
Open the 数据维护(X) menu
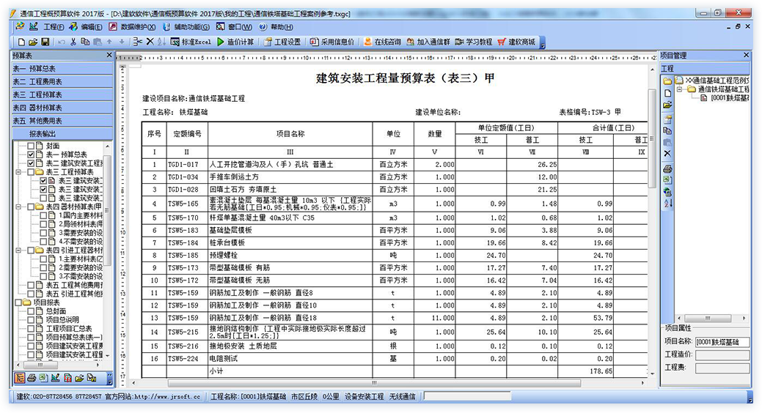tap(138, 27)
